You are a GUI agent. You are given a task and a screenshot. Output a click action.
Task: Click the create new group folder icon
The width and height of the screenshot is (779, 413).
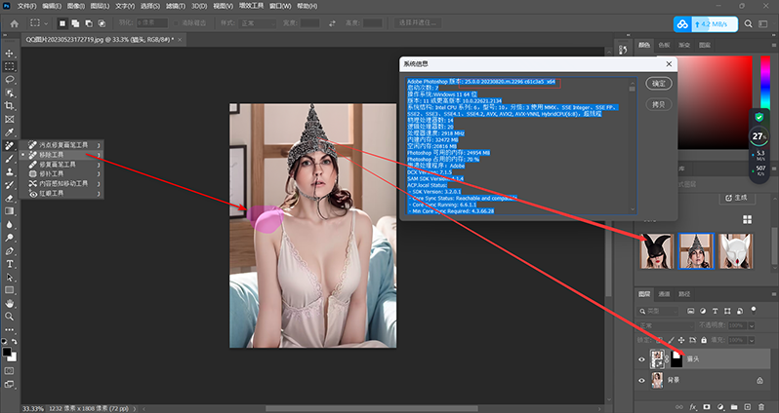[734, 407]
